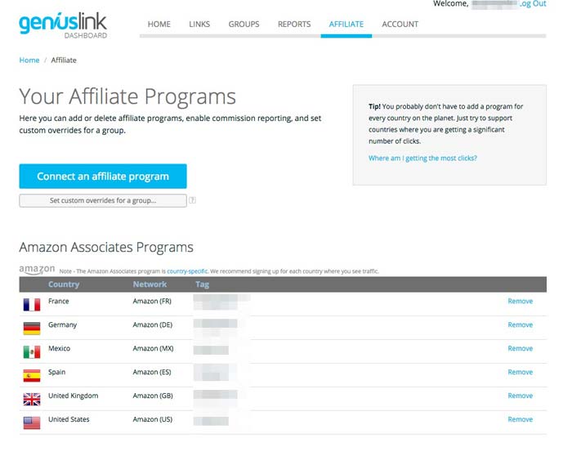The width and height of the screenshot is (572, 452).
Task: Click the Tag column header
Action: coord(202,284)
